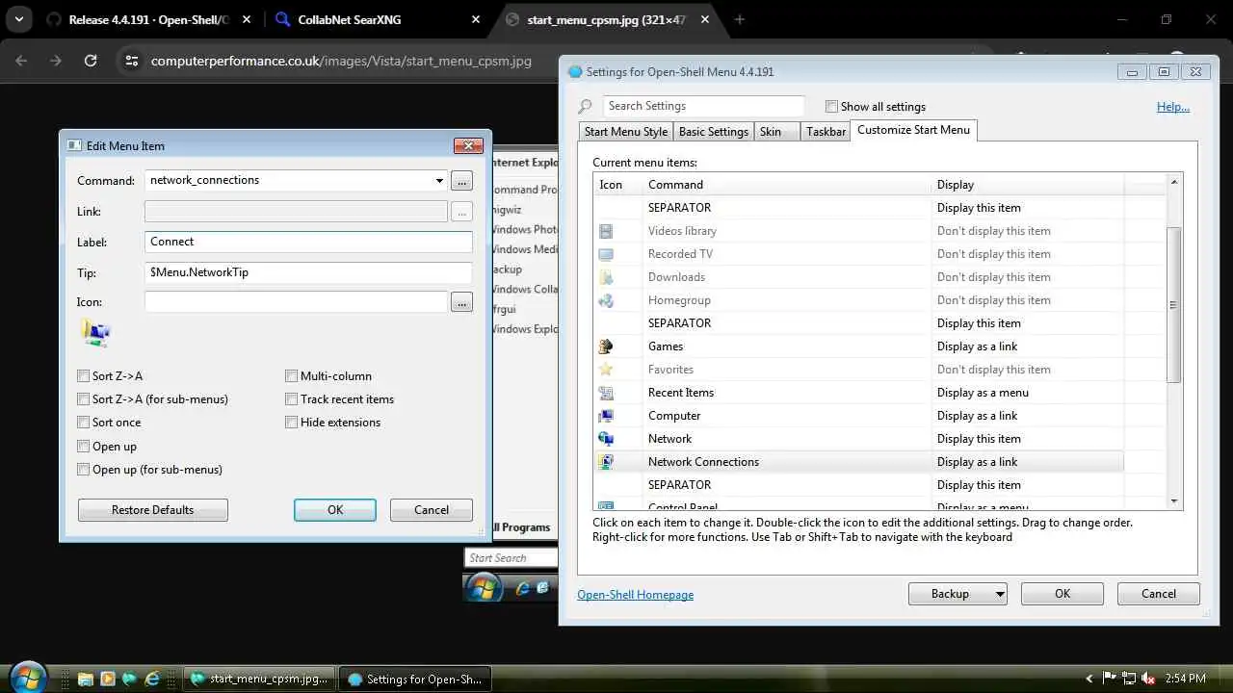
Task: Check Sort Z->A (for sub-menus)
Action: (x=84, y=399)
